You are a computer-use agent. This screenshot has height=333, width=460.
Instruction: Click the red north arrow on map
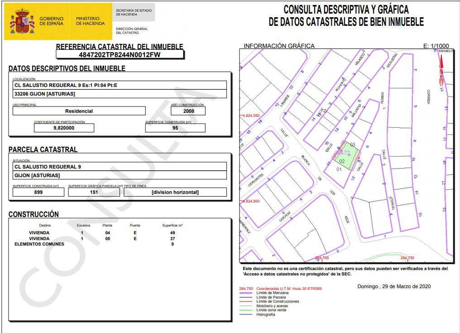coord(441,70)
